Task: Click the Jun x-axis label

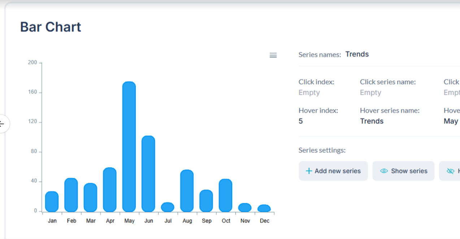Action: coord(148,221)
